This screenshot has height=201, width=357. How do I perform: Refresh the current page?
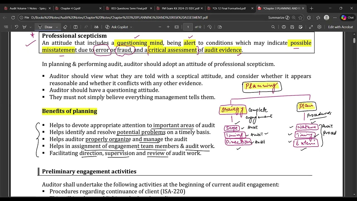tap(13, 18)
